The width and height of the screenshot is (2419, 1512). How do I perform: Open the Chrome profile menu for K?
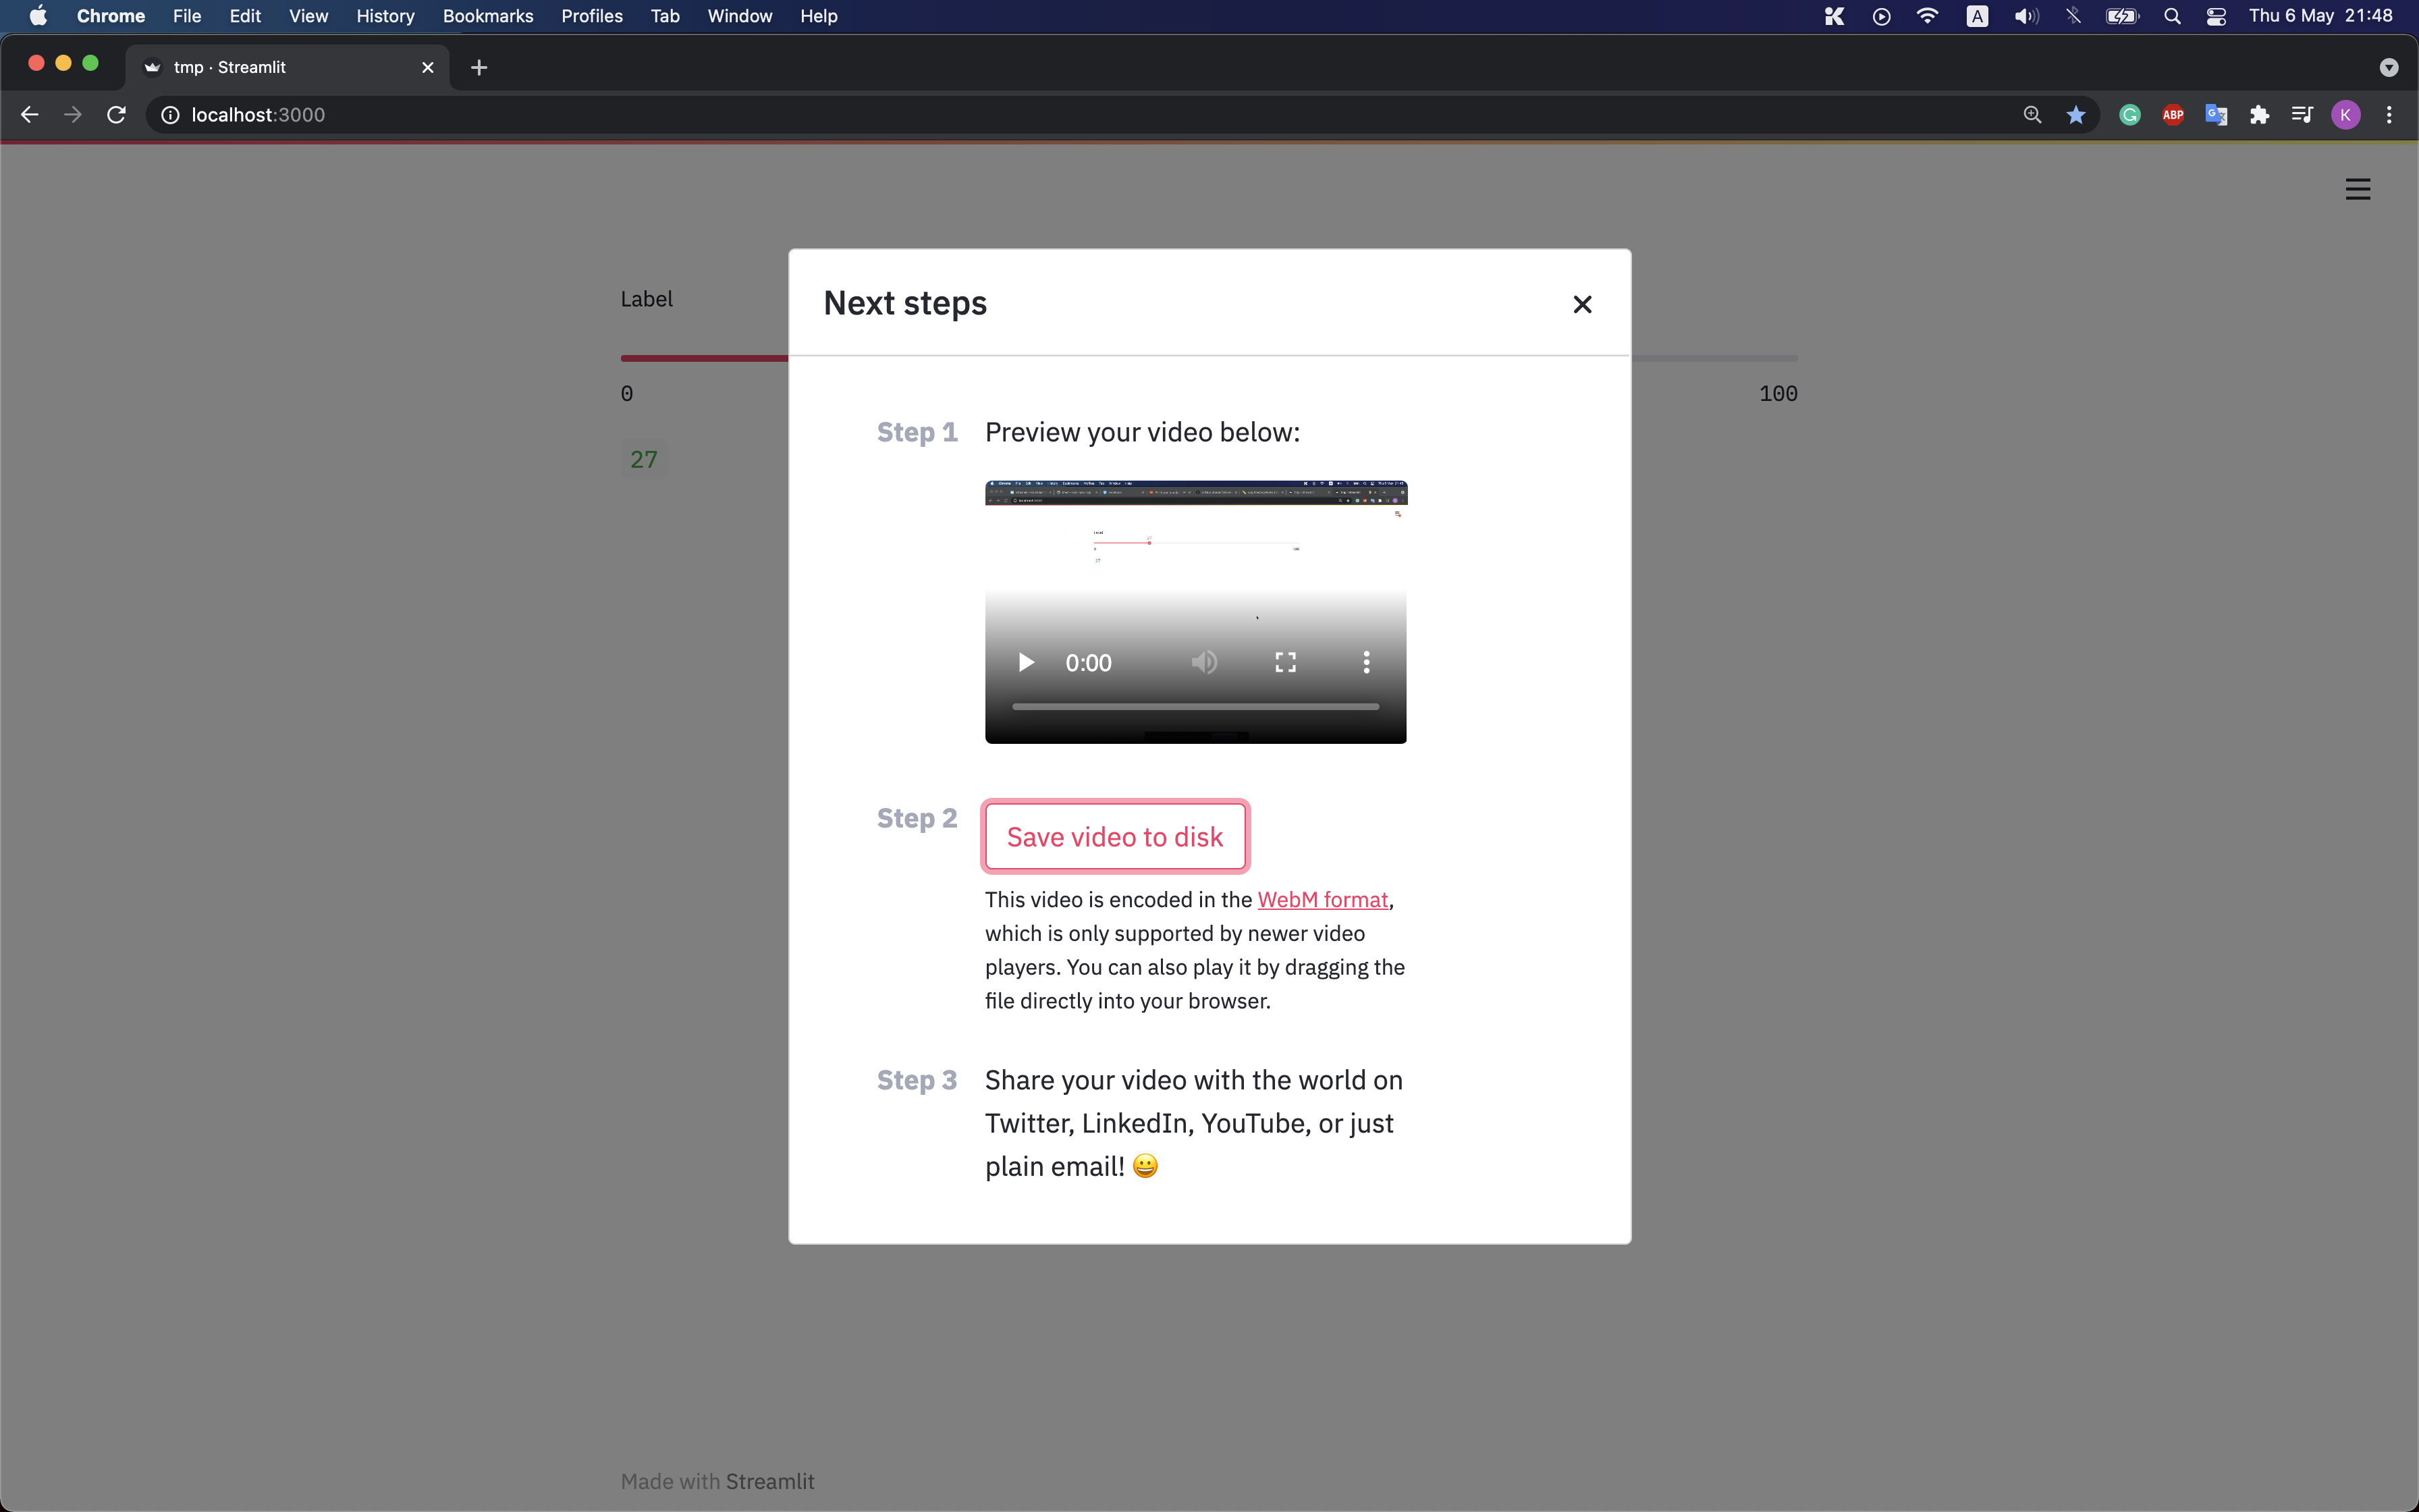pos(2345,114)
